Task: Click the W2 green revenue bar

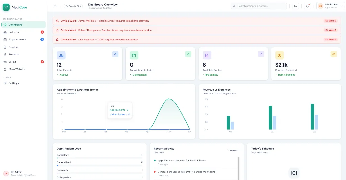Action: (270, 118)
